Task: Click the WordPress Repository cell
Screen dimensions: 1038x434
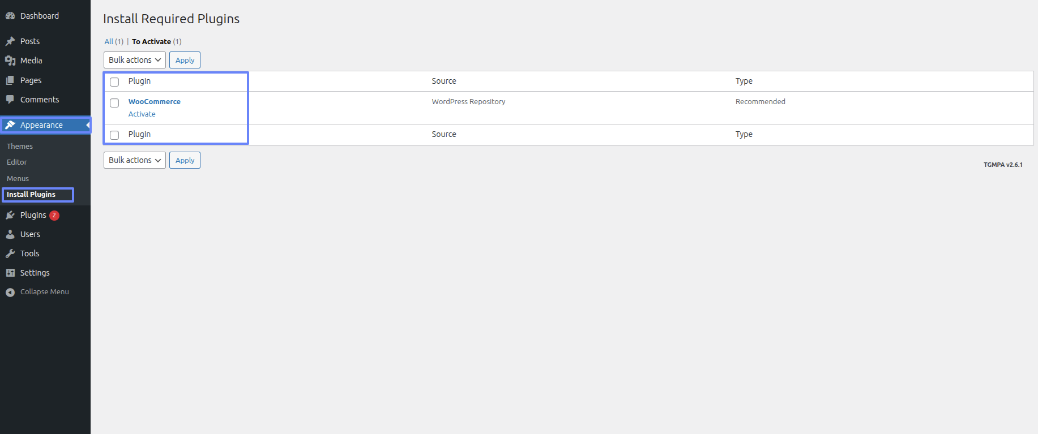Action: pyautogui.click(x=468, y=102)
